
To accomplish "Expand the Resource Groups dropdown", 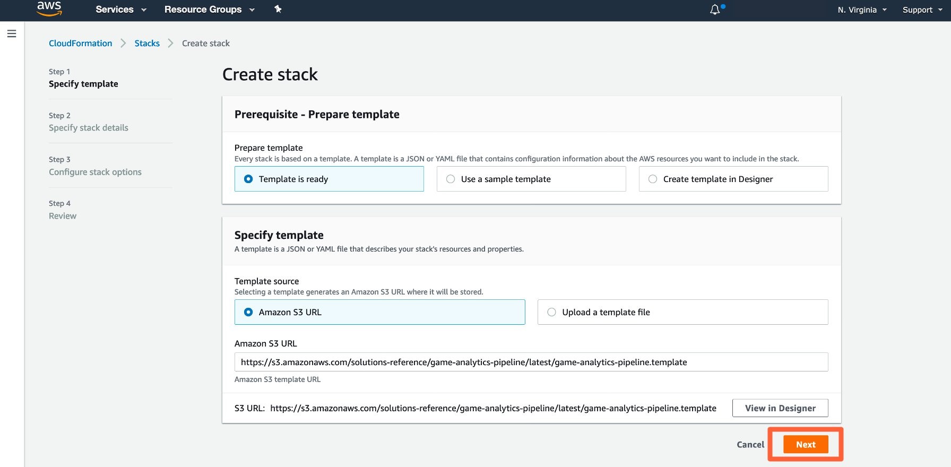I will [210, 10].
